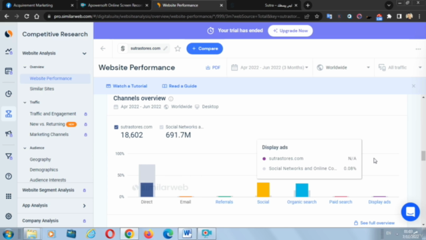This screenshot has height=240, width=426.
Task: Open New vs. Returning in the sidebar
Action: pos(47,124)
